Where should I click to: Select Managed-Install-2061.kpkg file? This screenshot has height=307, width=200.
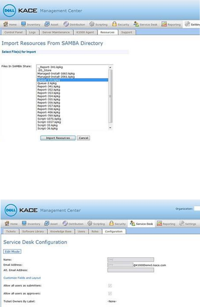pos(73,76)
